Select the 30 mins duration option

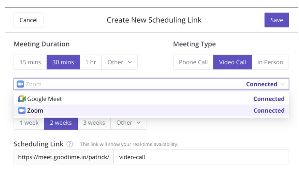(63, 62)
